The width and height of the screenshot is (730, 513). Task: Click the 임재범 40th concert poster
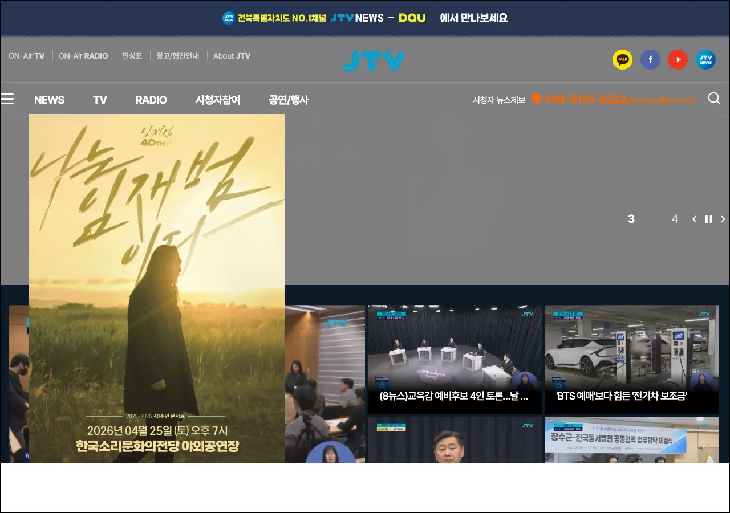click(157, 288)
